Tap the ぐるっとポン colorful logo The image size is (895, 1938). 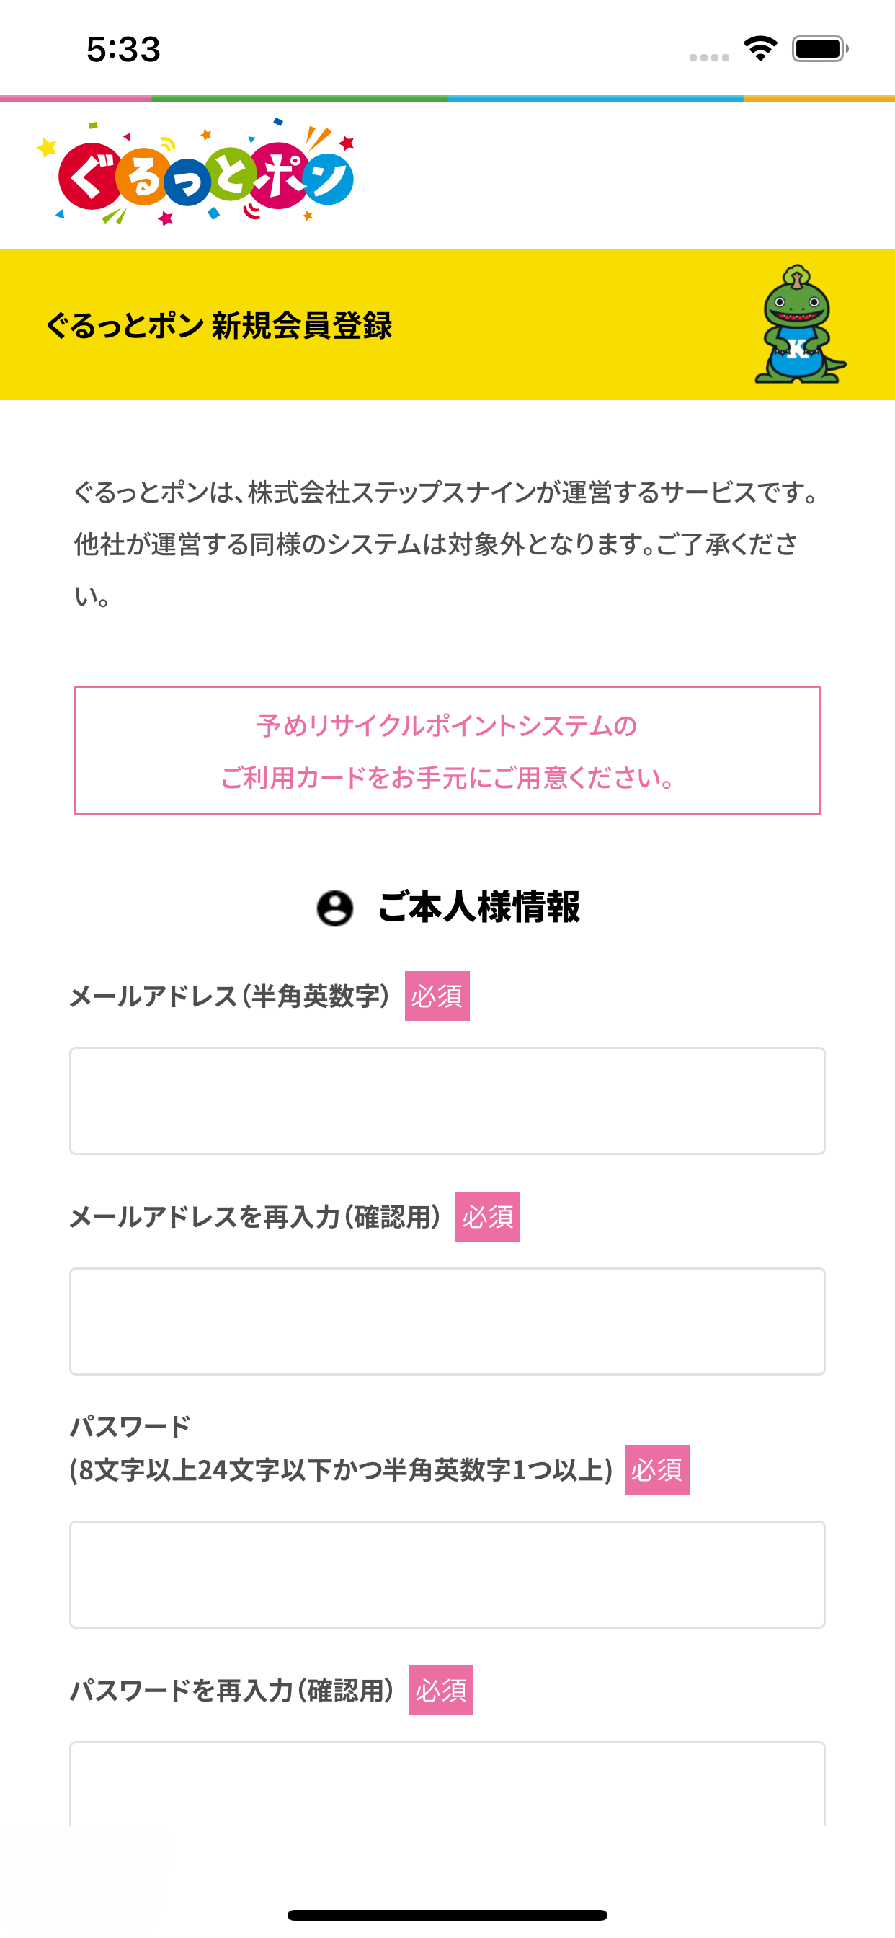coord(195,172)
